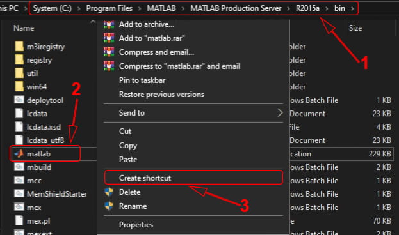399x235 pixels.
Task: Sort files by Name column header
Action: pyautogui.click(x=24, y=28)
